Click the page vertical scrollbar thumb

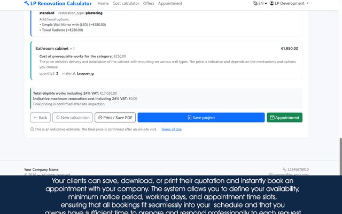(340, 156)
